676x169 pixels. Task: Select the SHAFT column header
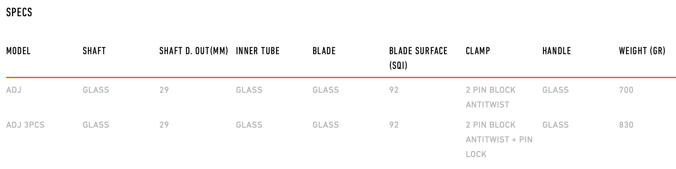[94, 51]
